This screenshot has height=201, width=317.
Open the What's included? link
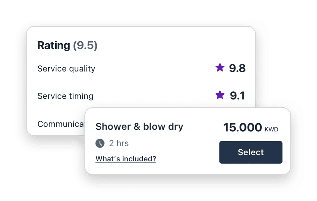click(x=126, y=159)
